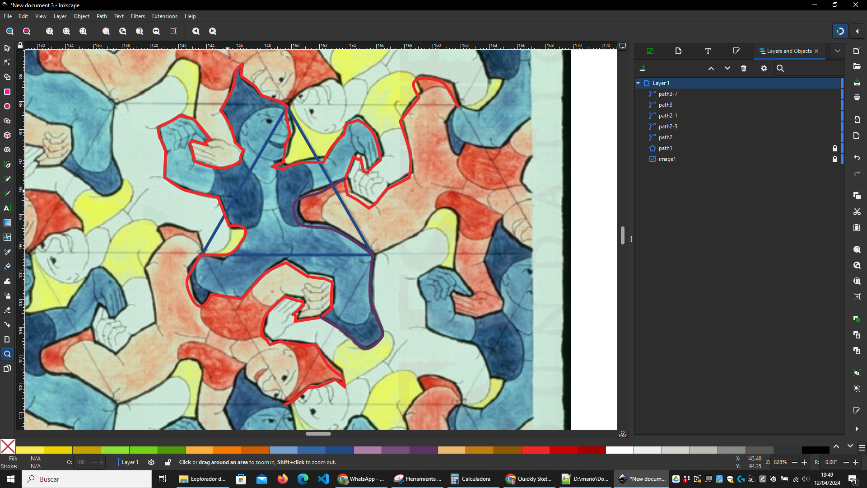867x488 pixels.
Task: Close the Layers and Objects tab
Action: point(816,51)
